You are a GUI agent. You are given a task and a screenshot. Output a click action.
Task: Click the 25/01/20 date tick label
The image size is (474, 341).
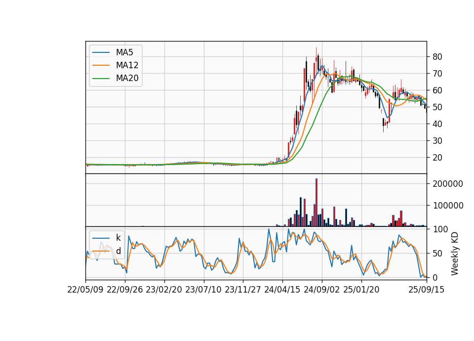361,290
